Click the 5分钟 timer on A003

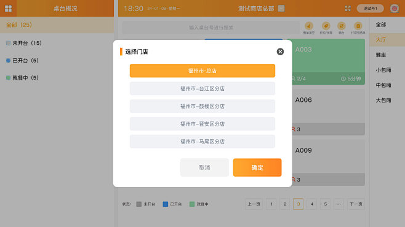pos(351,79)
